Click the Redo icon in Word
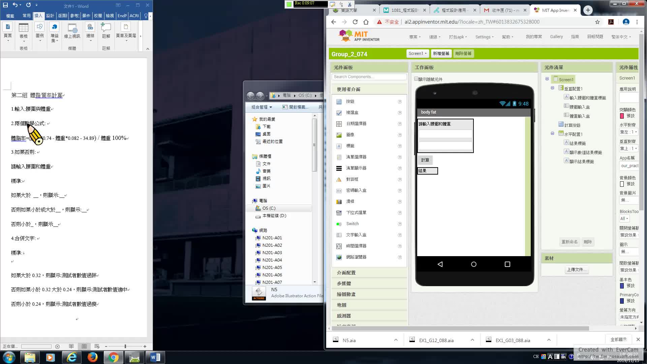The width and height of the screenshot is (647, 364). click(x=28, y=5)
